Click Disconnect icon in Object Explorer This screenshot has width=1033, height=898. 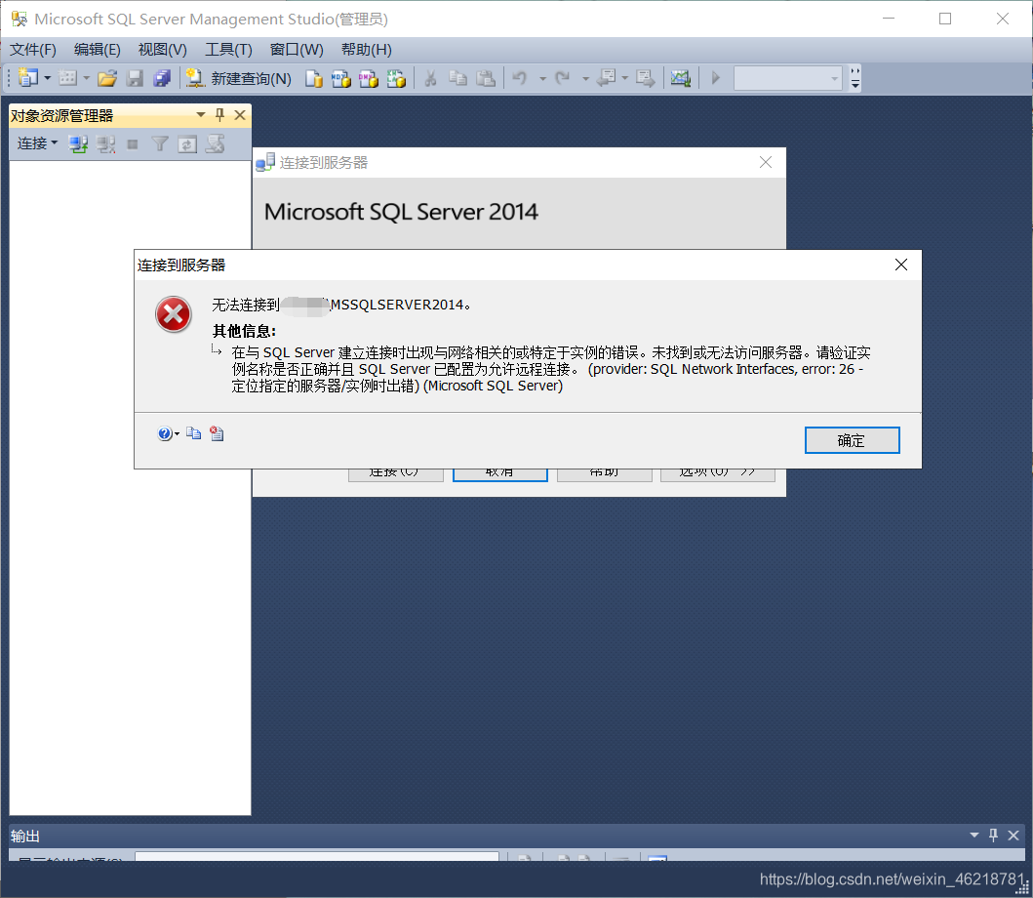pos(106,143)
